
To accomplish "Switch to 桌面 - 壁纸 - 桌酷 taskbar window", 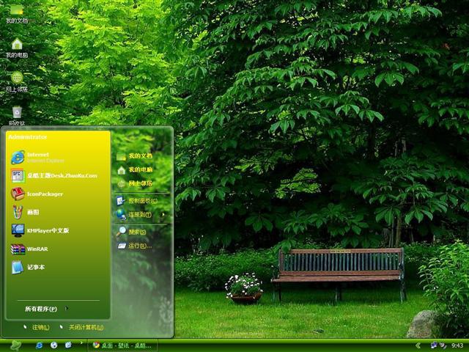I will coord(122,345).
